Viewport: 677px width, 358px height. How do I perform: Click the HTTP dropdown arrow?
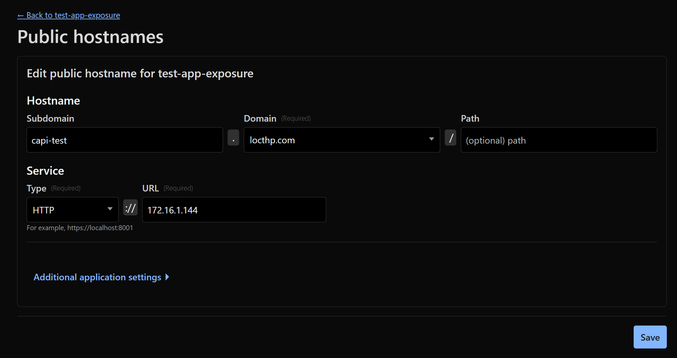(110, 209)
